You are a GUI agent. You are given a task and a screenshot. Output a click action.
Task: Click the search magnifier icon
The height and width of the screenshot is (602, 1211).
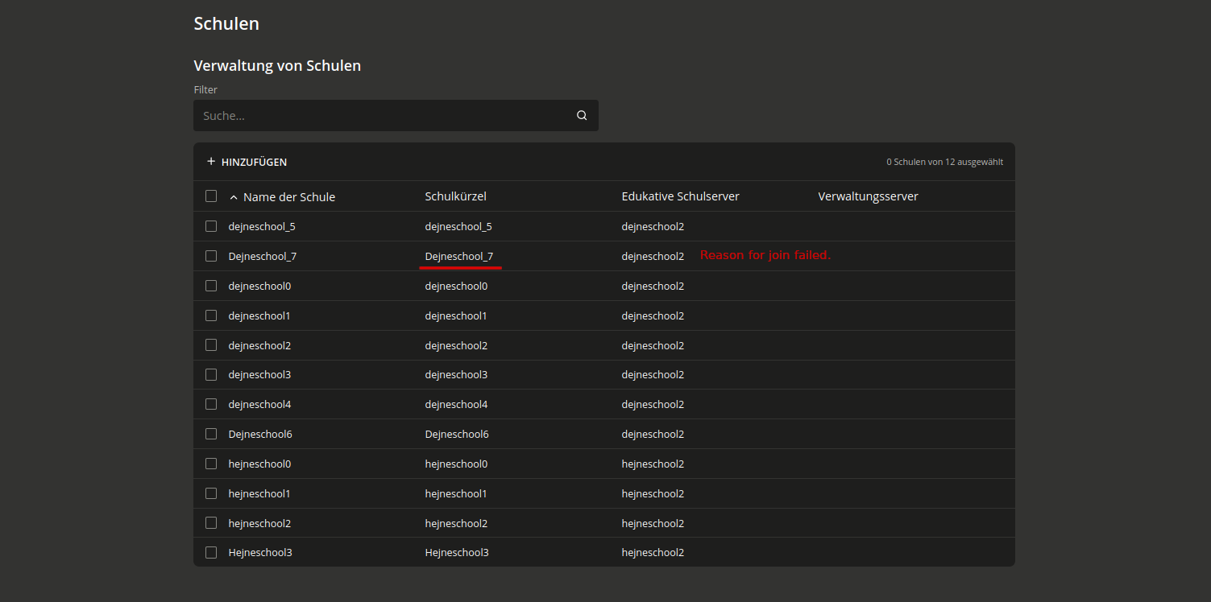(582, 116)
